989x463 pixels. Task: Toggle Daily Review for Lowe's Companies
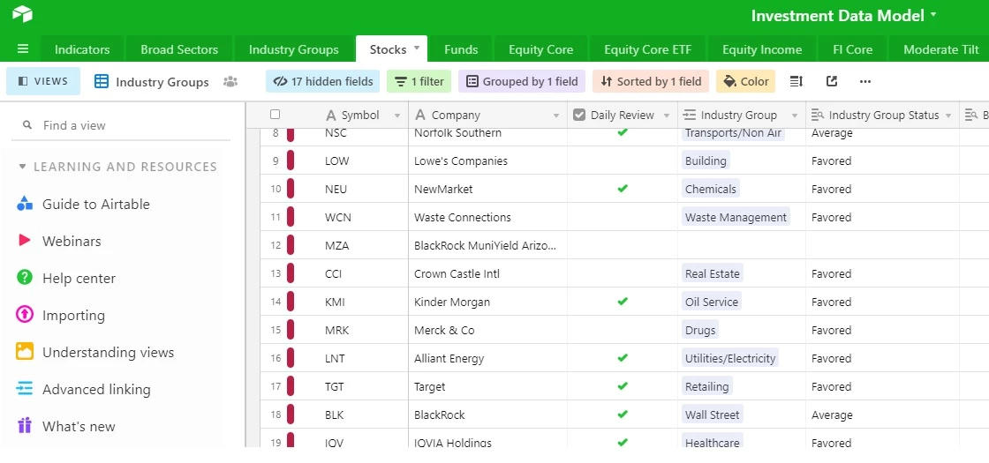[x=623, y=161]
